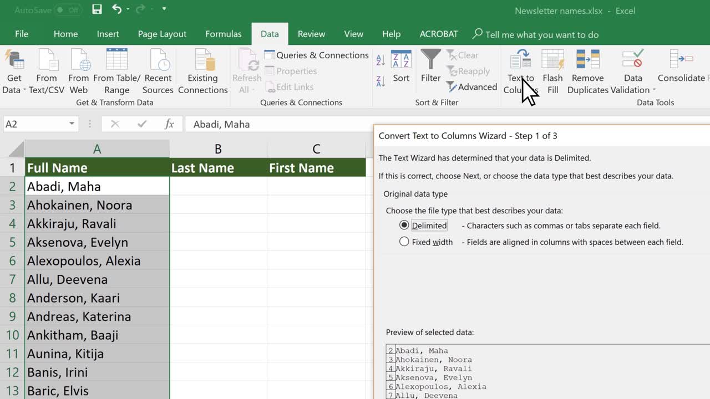Viewport: 710px width, 399px height.
Task: Open Recent Sources
Action: (x=158, y=72)
